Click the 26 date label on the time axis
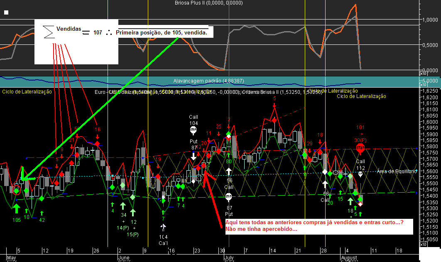This screenshot has width=441, height=262. [x=96, y=250]
